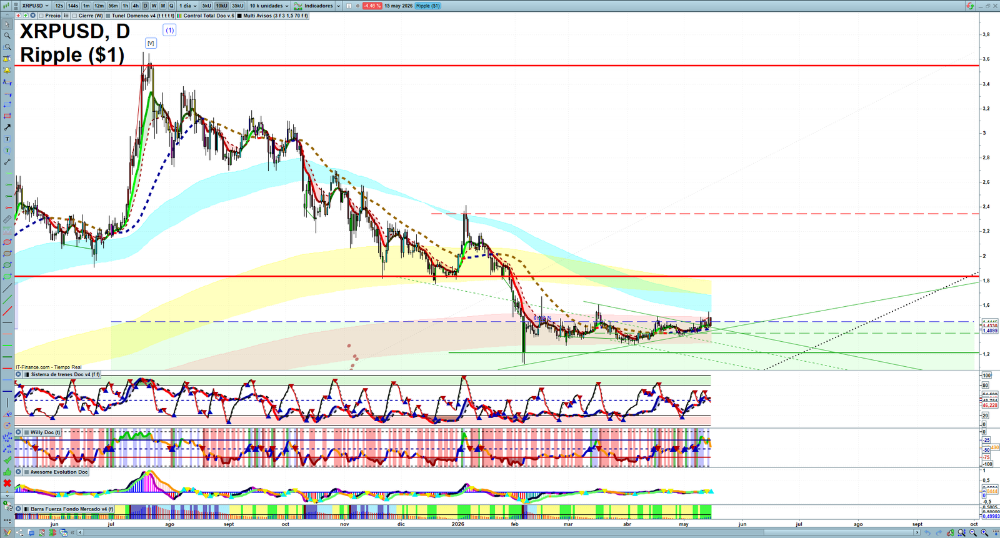Select the 1h timeframe
Screen dimensions: 1000x538
[125, 6]
